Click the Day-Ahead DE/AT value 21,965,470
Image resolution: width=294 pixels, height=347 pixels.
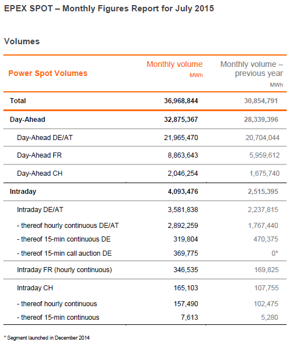pyautogui.click(x=181, y=138)
